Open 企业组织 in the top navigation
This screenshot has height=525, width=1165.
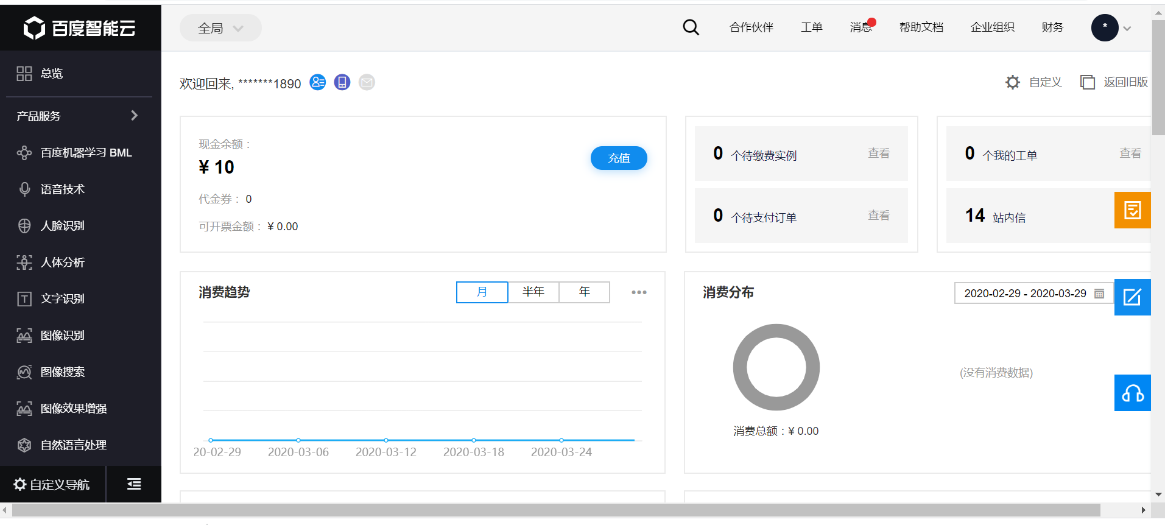click(x=993, y=27)
